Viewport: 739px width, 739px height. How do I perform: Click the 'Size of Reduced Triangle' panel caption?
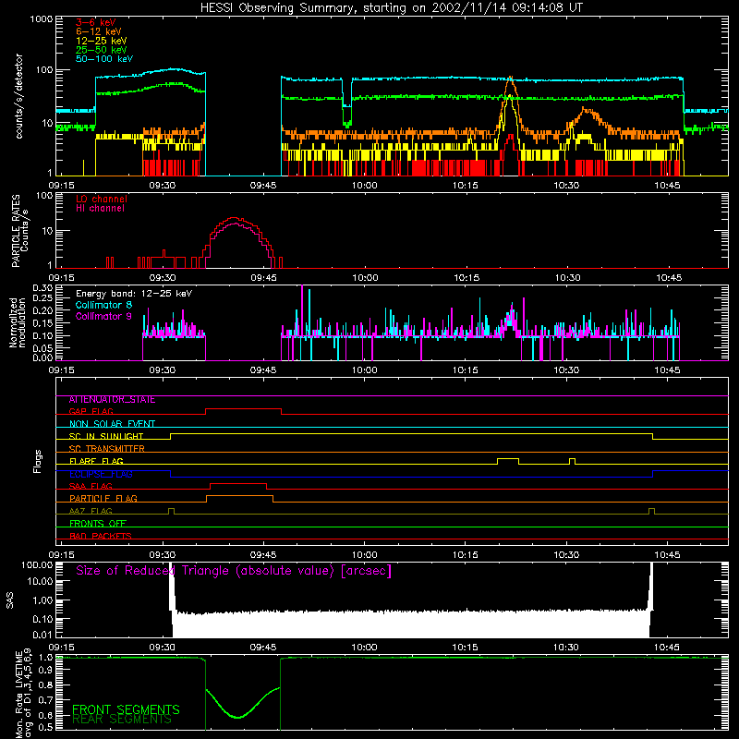(x=234, y=571)
